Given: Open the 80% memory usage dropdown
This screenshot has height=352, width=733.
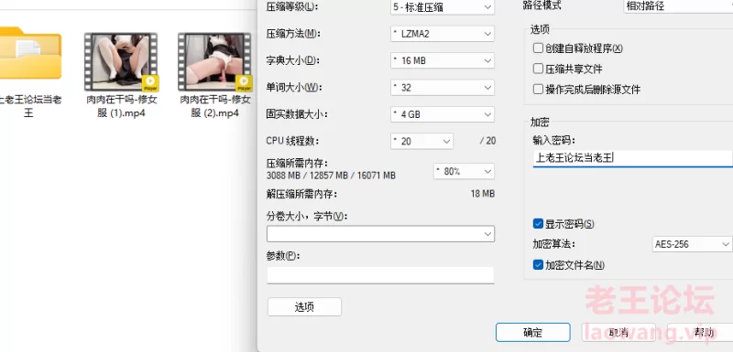Looking at the screenshot, I should [x=464, y=172].
